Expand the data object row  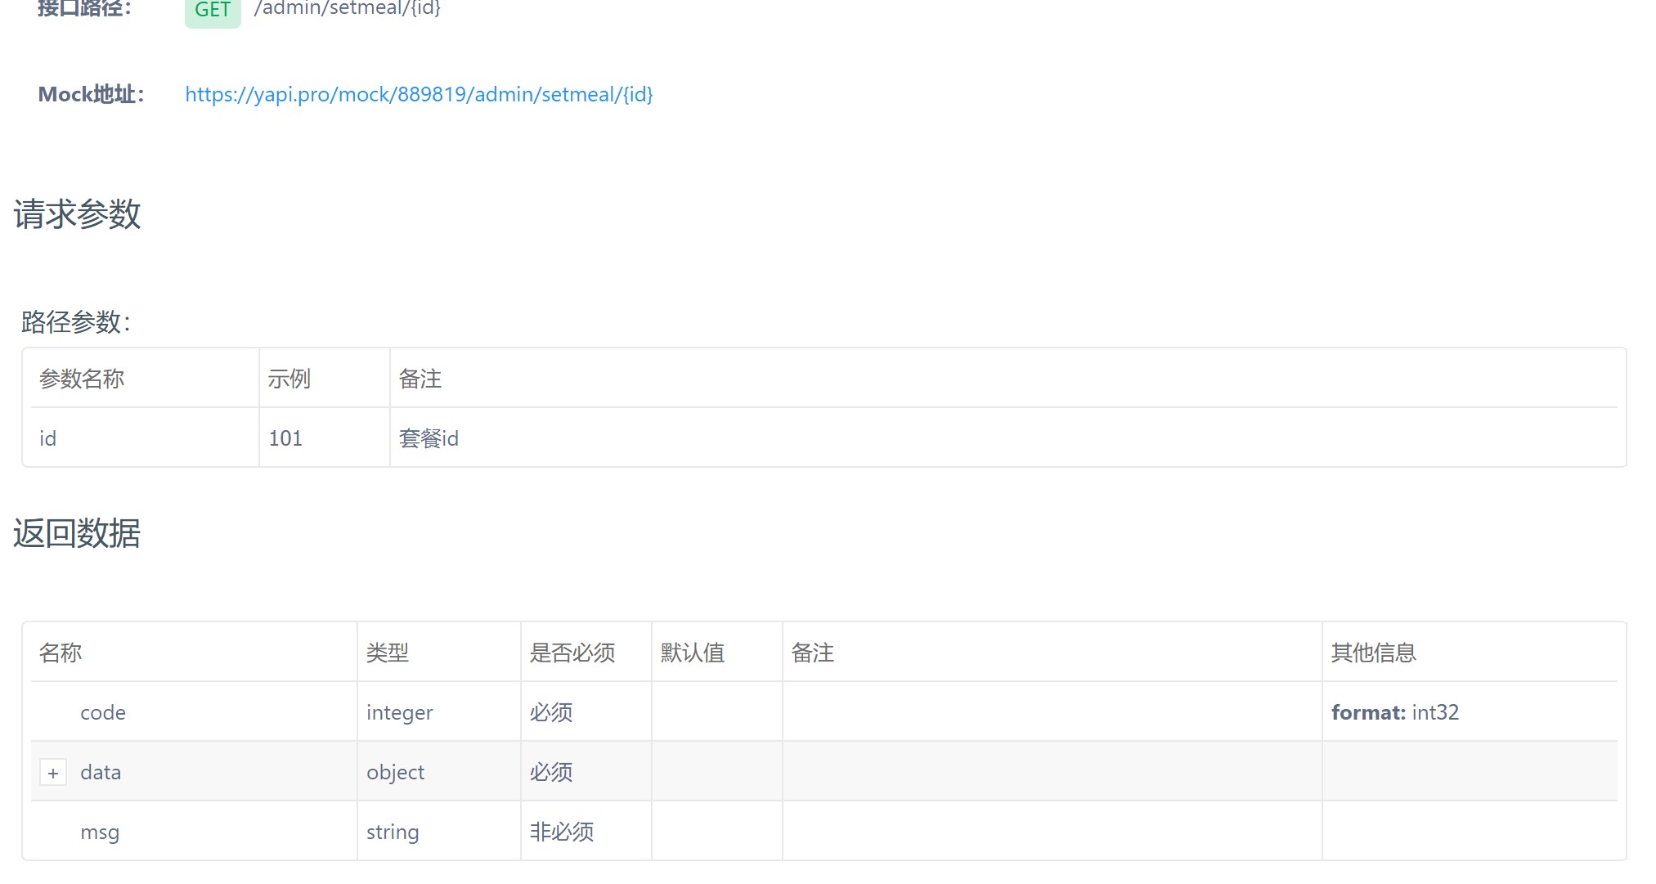(53, 773)
